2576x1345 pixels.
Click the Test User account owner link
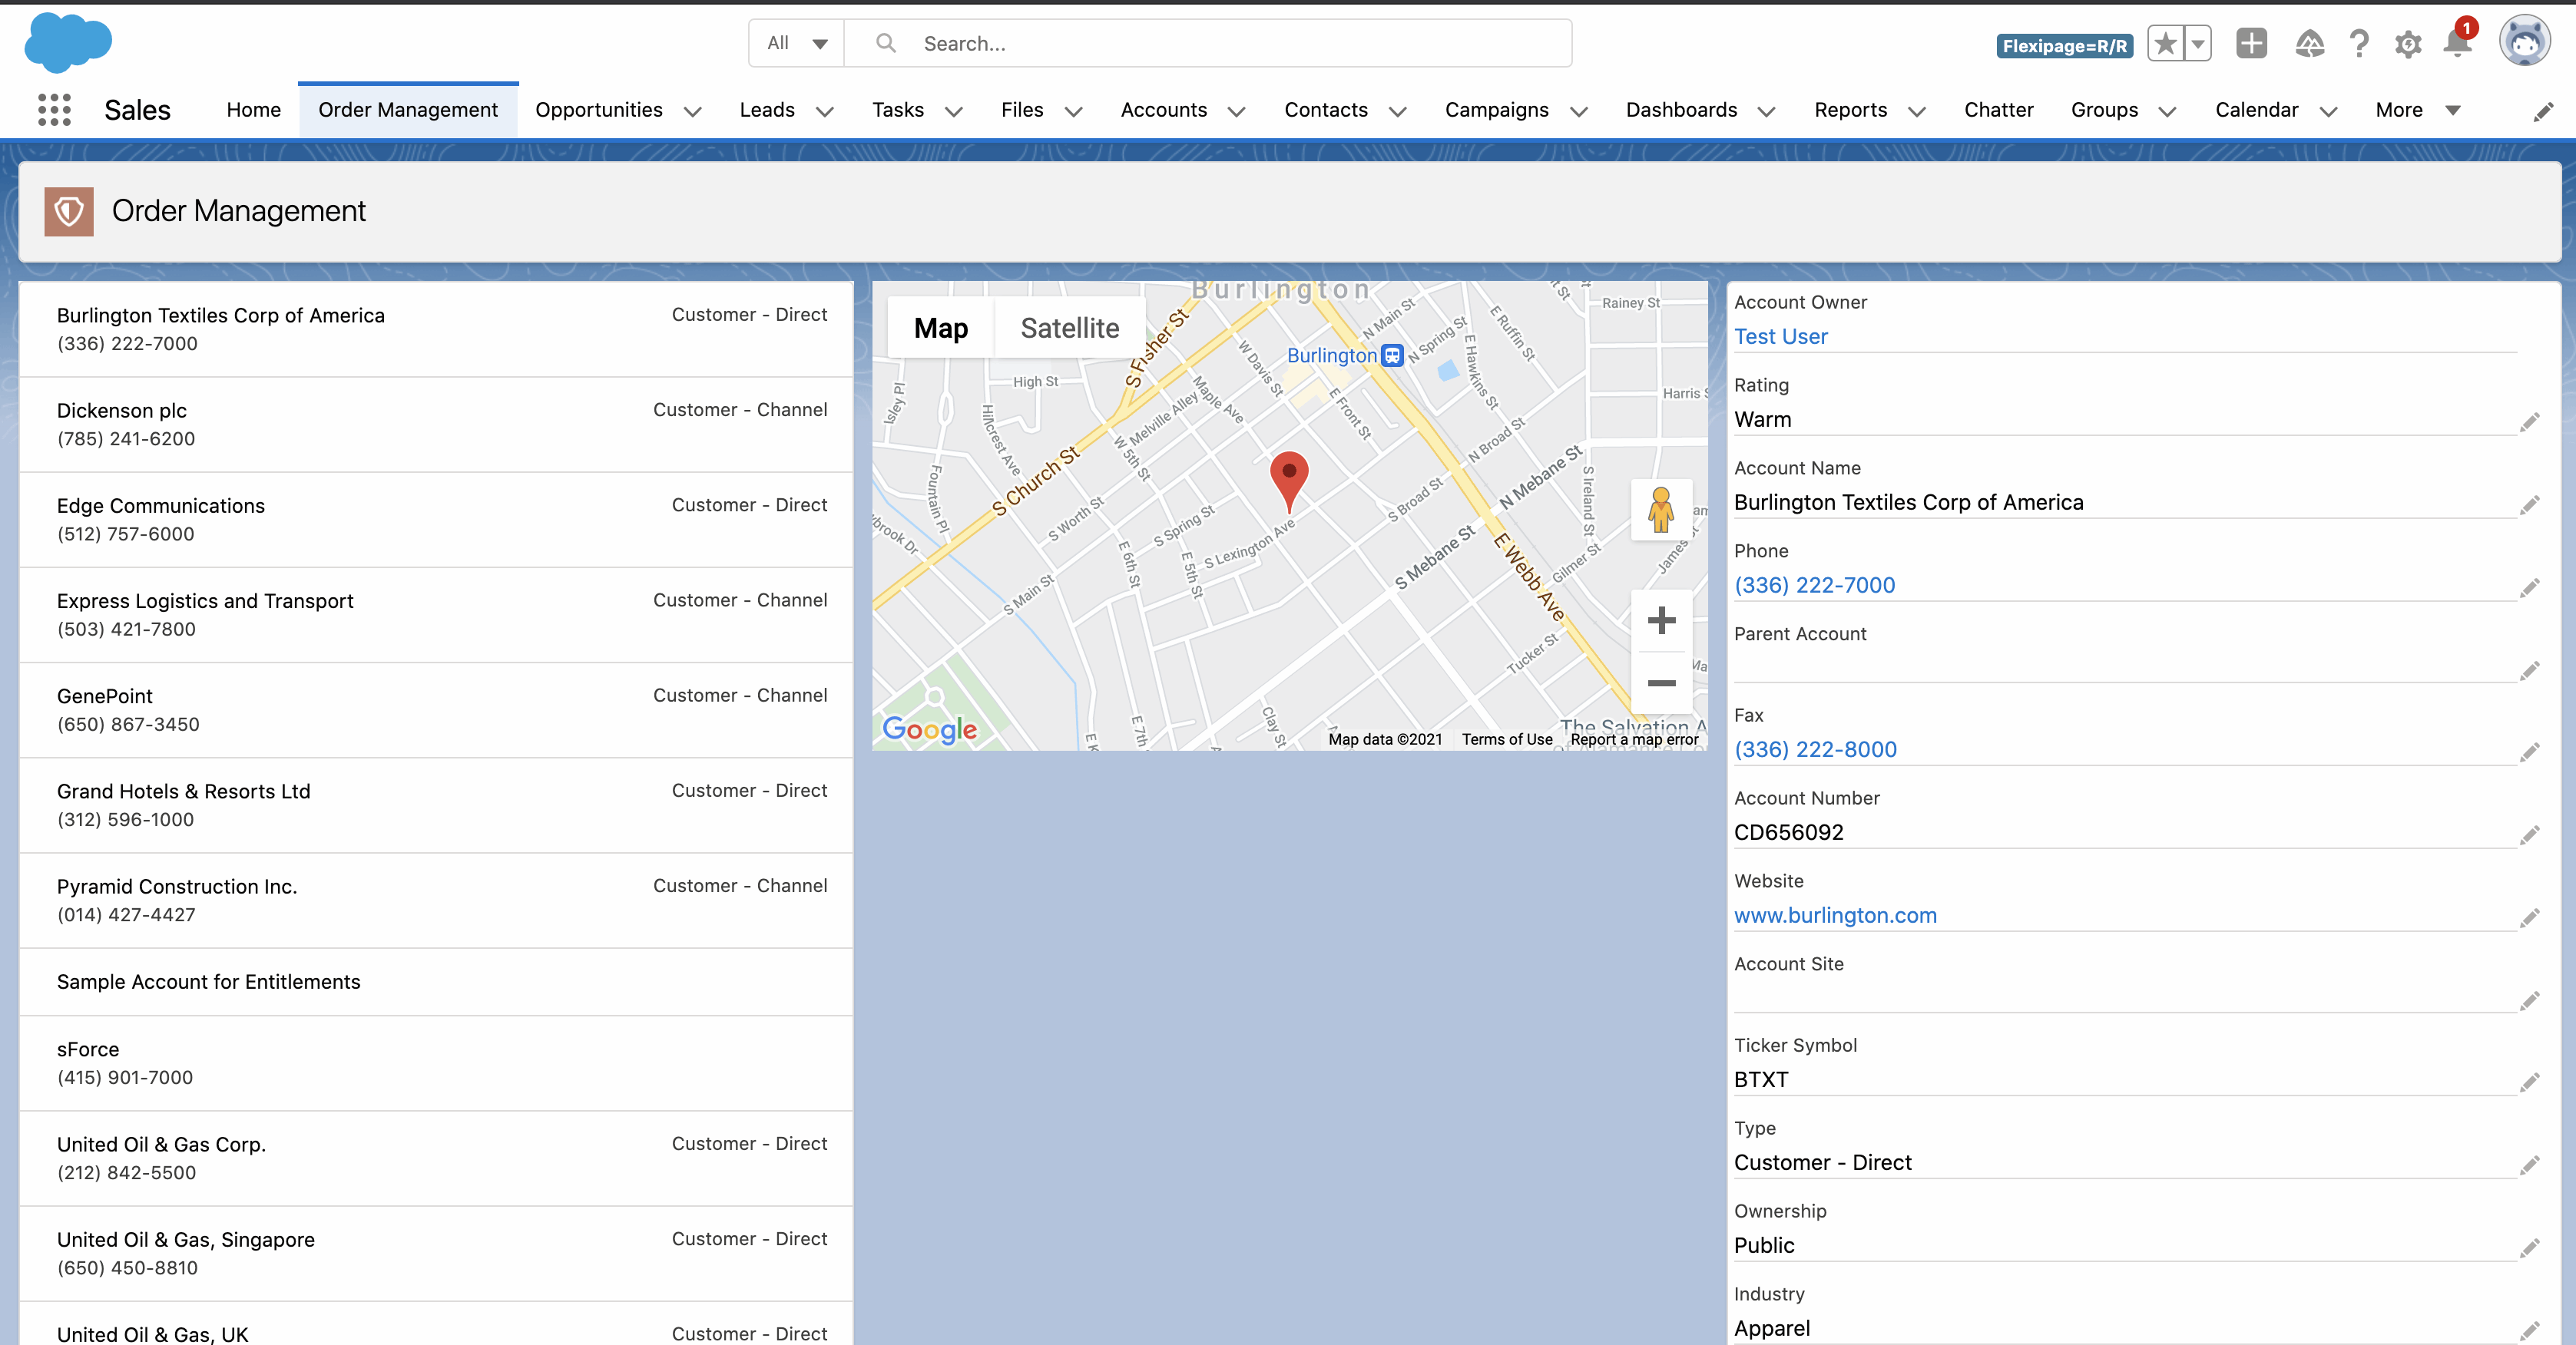1781,335
